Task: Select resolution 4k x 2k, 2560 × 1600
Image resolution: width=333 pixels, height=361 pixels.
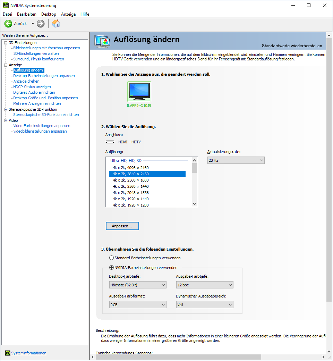Action: tap(147, 180)
